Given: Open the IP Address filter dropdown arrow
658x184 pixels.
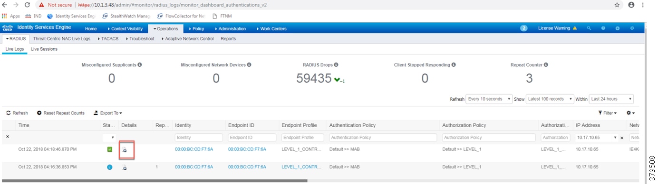Looking at the screenshot, I should 616,138.
